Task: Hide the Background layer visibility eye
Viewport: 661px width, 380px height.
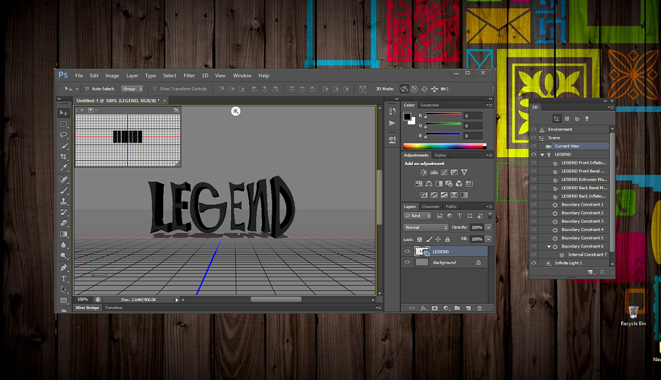Action: coord(408,263)
